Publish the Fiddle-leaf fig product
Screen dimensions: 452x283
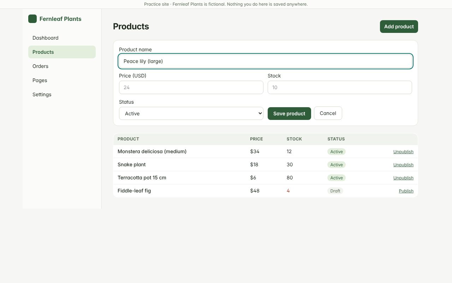[x=406, y=191]
